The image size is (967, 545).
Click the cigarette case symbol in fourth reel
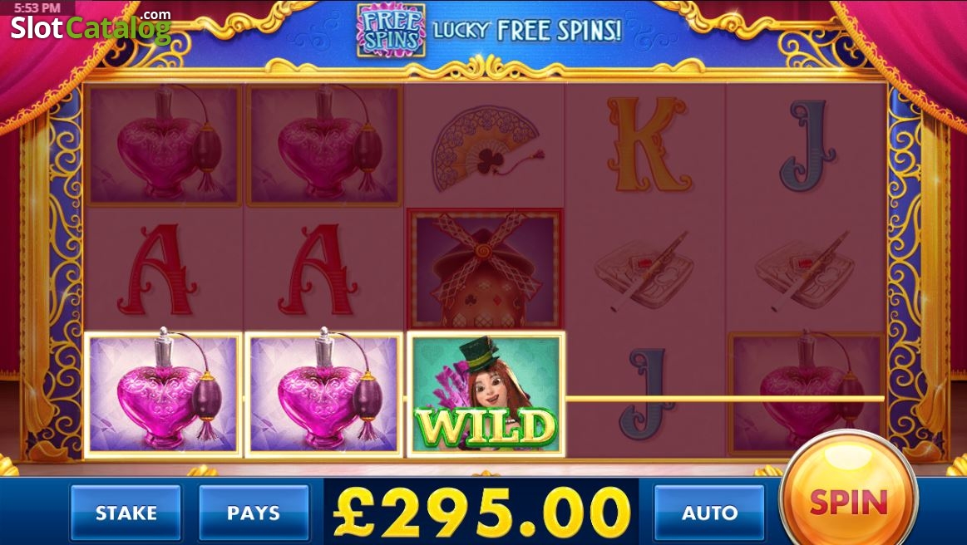[x=644, y=270]
